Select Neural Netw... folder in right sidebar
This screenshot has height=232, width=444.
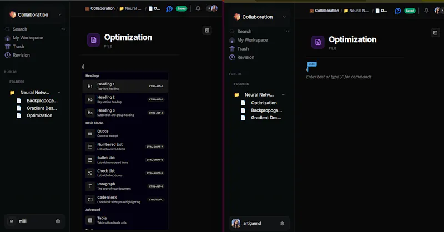click(x=259, y=95)
